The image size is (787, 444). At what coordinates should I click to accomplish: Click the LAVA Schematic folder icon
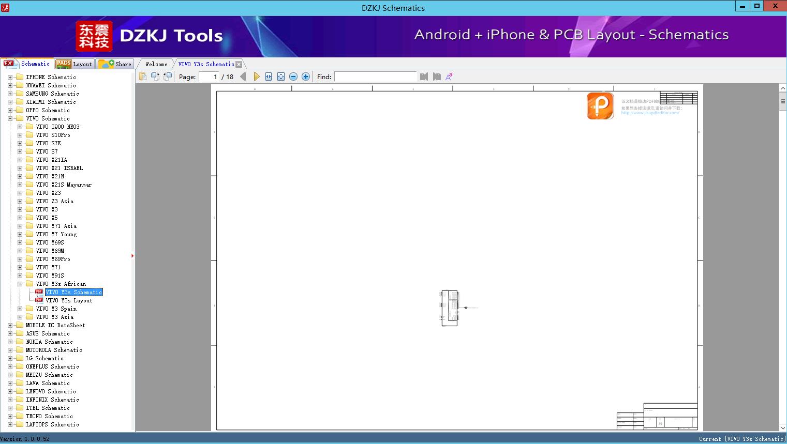(x=20, y=383)
